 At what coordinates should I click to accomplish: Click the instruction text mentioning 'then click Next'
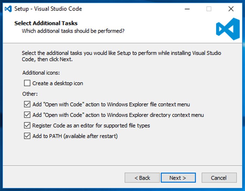[122, 56]
